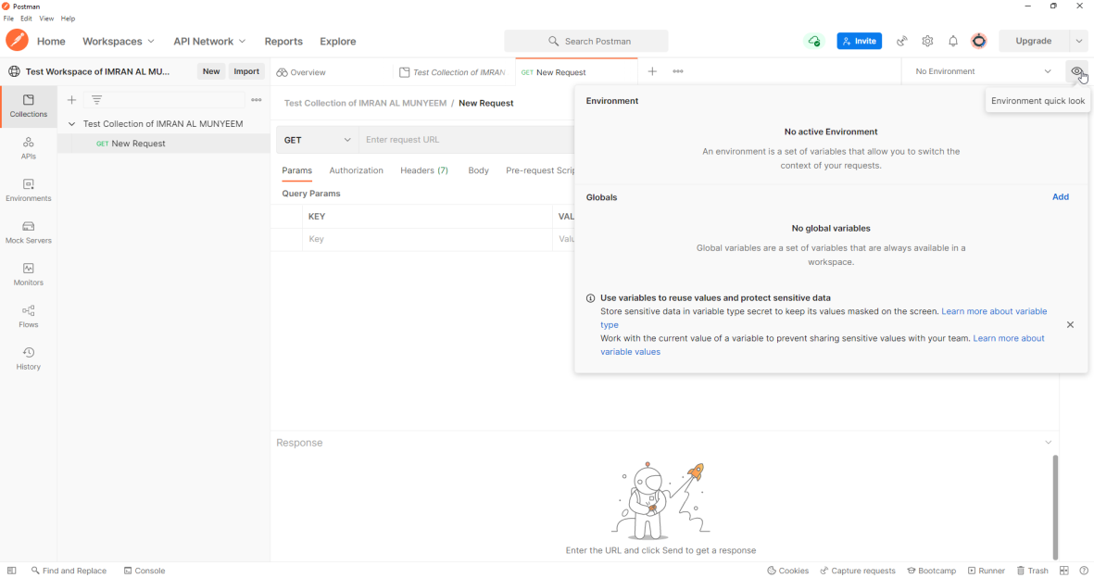Open tab options ellipsis menu
This screenshot has width=1094, height=578.
pos(678,71)
